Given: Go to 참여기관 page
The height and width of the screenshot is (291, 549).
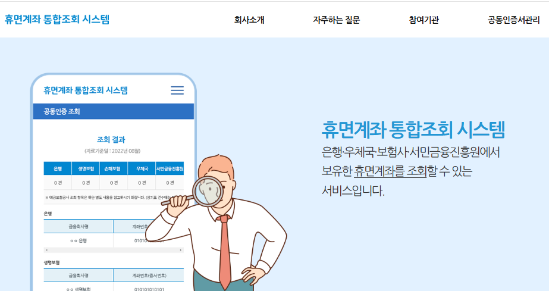Looking at the screenshot, I should pyautogui.click(x=423, y=20).
